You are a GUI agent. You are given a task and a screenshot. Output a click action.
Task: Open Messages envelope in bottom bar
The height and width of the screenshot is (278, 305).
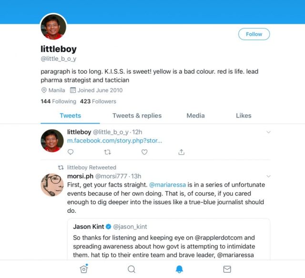pyautogui.click(x=227, y=269)
